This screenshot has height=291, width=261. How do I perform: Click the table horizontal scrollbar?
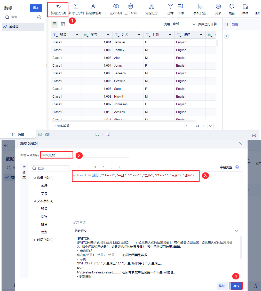click(x=123, y=121)
